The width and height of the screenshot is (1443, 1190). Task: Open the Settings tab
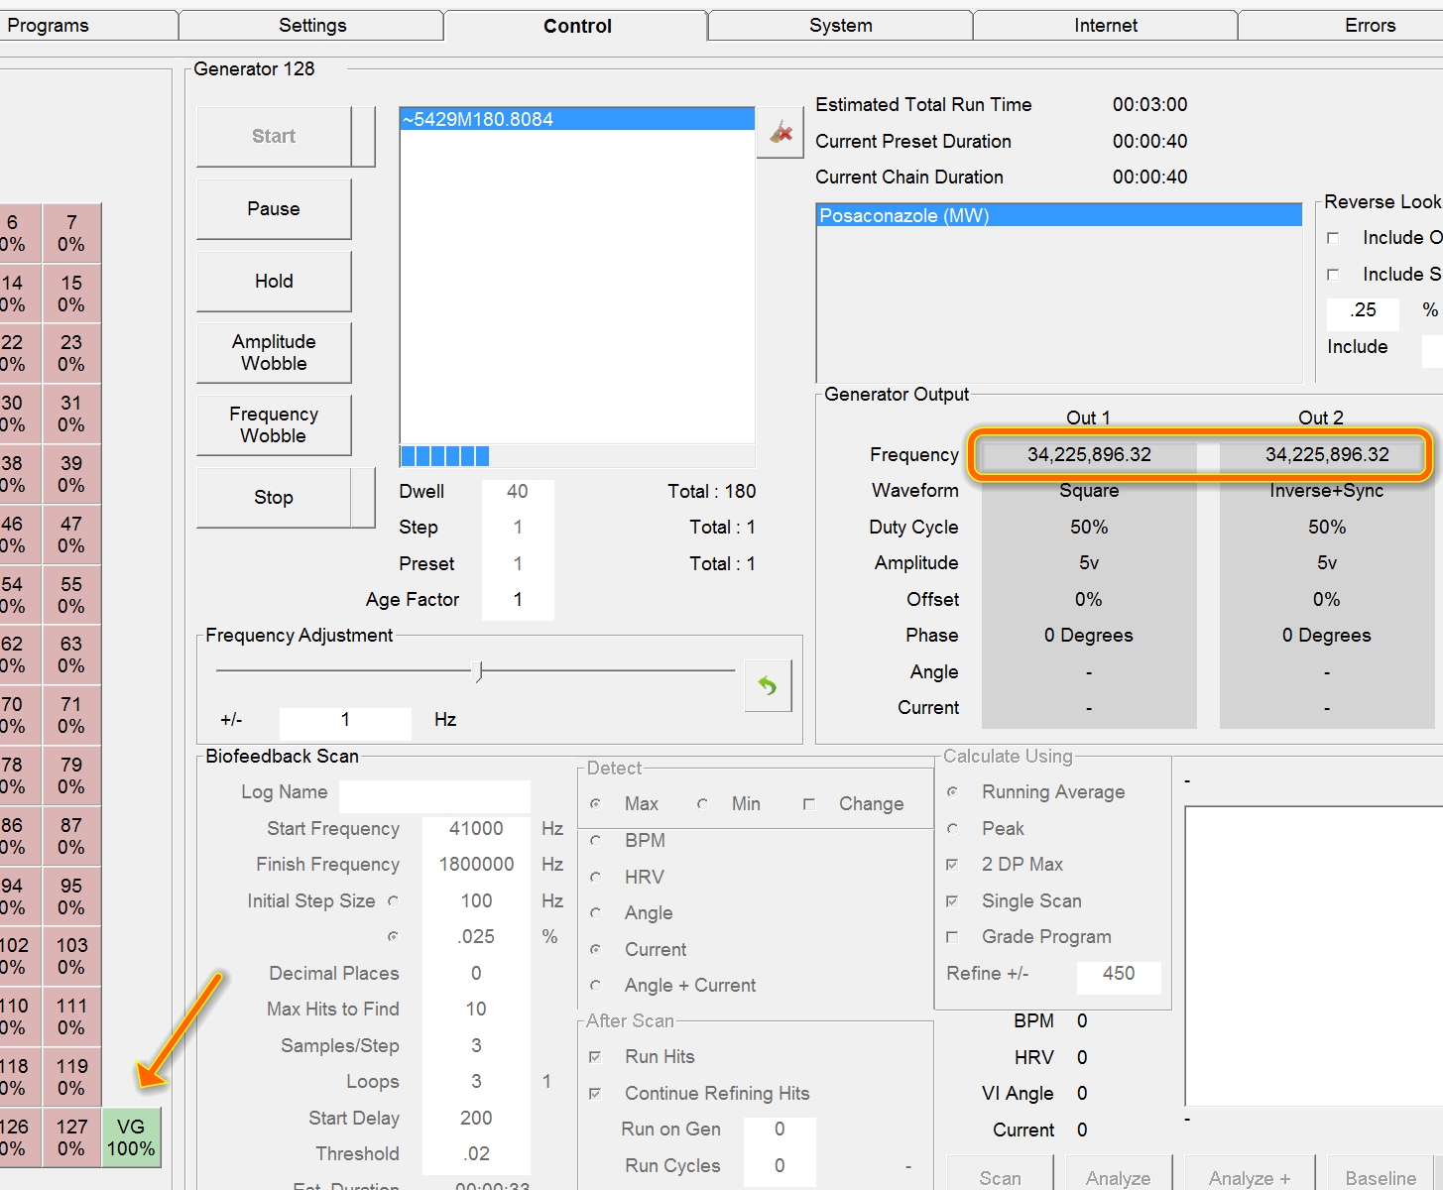[x=312, y=26]
